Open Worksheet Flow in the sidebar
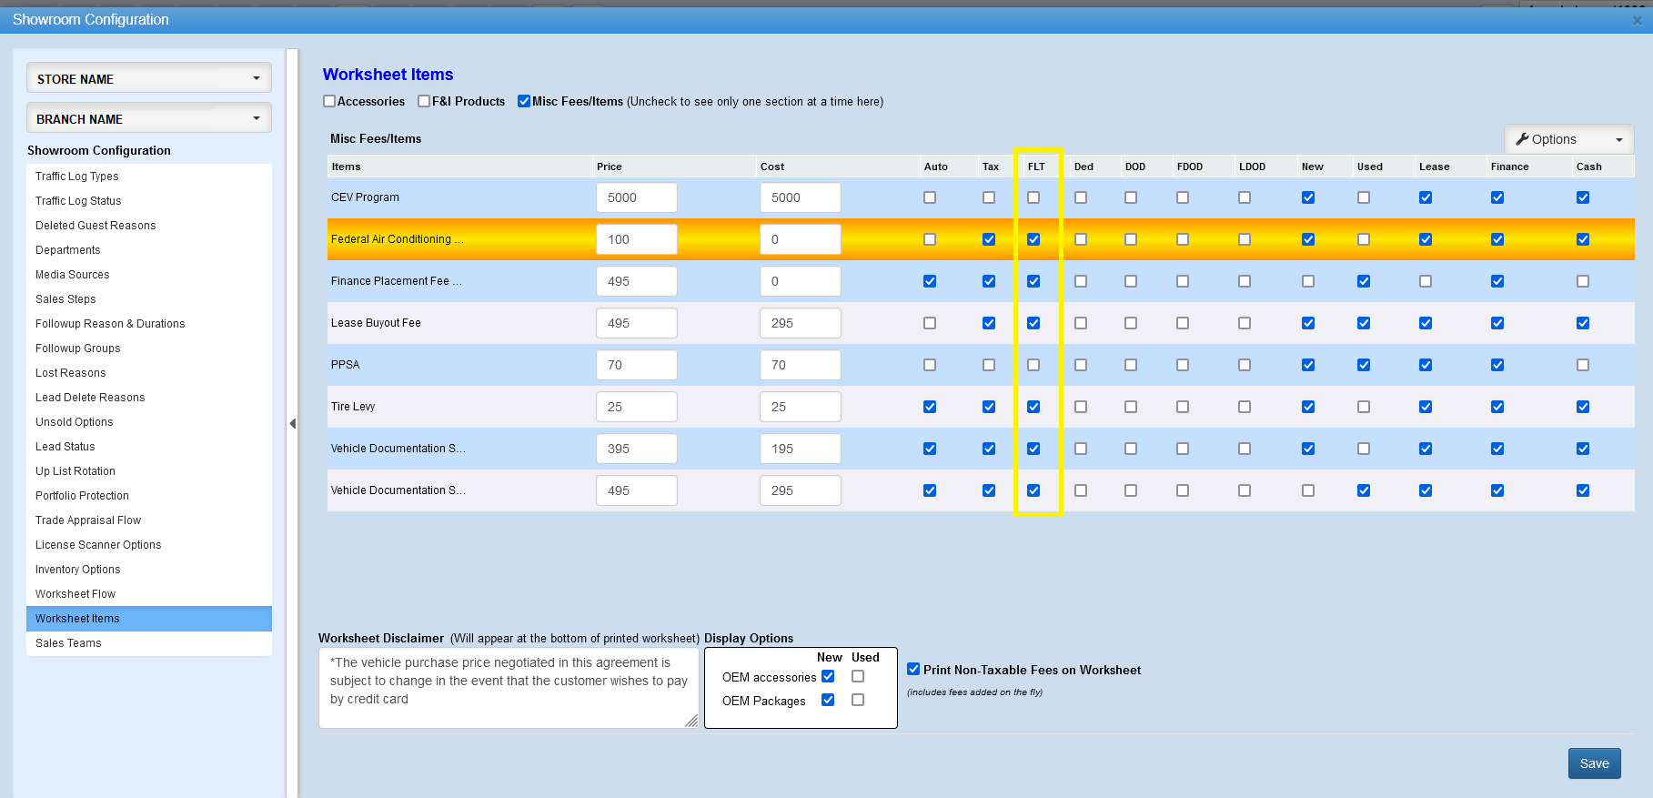This screenshot has width=1653, height=798. (x=76, y=594)
